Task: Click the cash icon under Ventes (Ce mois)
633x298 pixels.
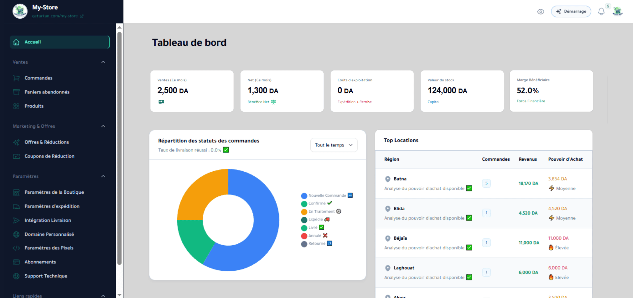Action: click(161, 102)
